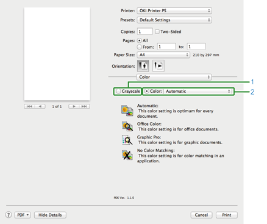The height and width of the screenshot is (224, 267).
Task: Open the PDF menu button
Action: [23, 215]
